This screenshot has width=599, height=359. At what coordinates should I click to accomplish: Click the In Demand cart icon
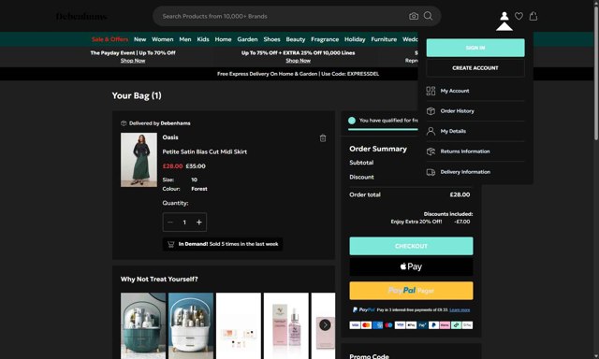click(170, 244)
